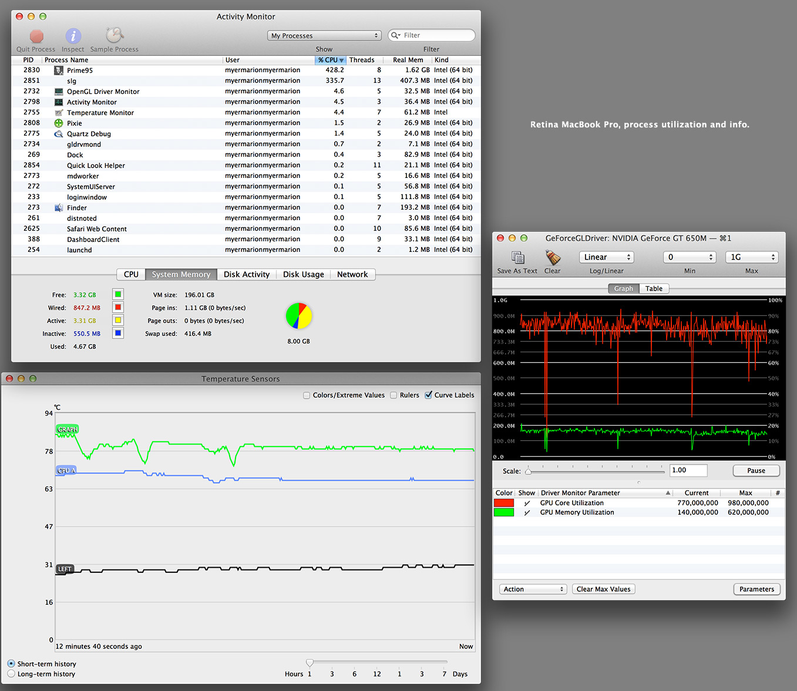
Task: Open the Action dropdown menu
Action: tap(533, 589)
